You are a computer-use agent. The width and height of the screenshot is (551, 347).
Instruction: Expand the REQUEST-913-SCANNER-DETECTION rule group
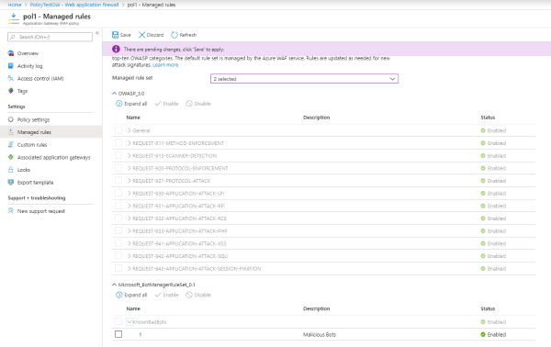(x=129, y=155)
